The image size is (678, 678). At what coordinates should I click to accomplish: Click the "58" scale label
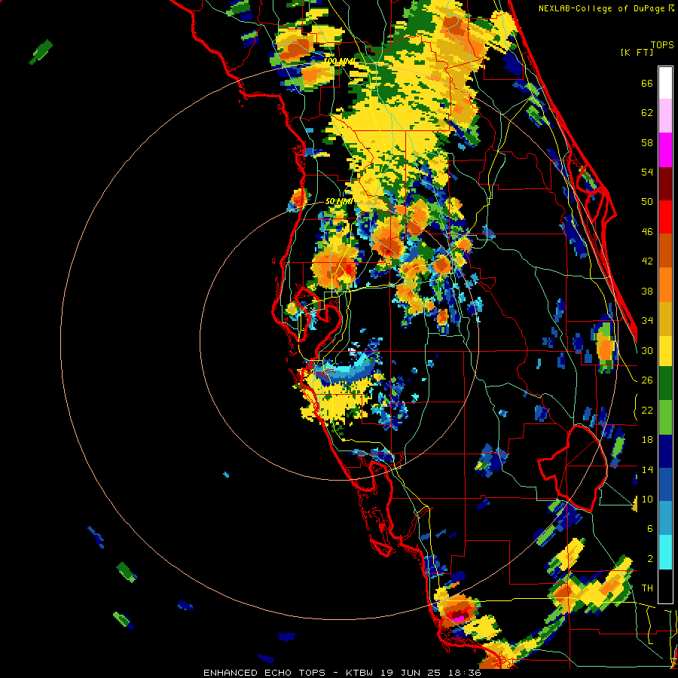[647, 142]
